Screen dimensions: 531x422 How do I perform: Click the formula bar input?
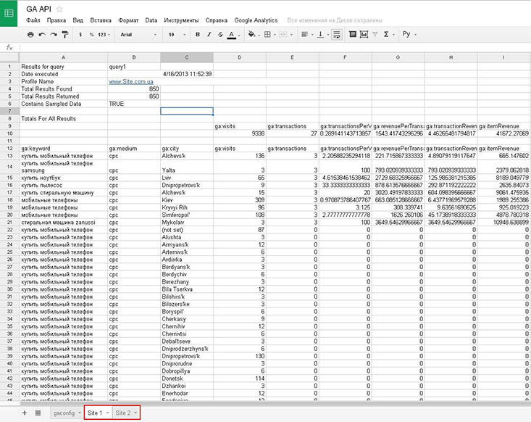[275, 47]
